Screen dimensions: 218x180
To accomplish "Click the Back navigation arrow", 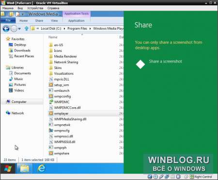I will point(6,29).
